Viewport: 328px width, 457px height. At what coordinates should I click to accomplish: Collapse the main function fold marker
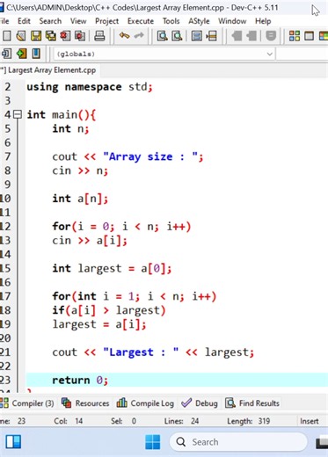coord(18,114)
